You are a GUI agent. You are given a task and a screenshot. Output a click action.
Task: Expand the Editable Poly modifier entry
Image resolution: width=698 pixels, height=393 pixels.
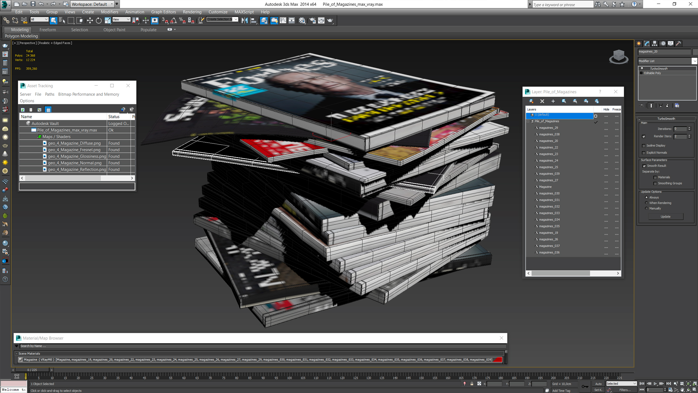click(641, 73)
